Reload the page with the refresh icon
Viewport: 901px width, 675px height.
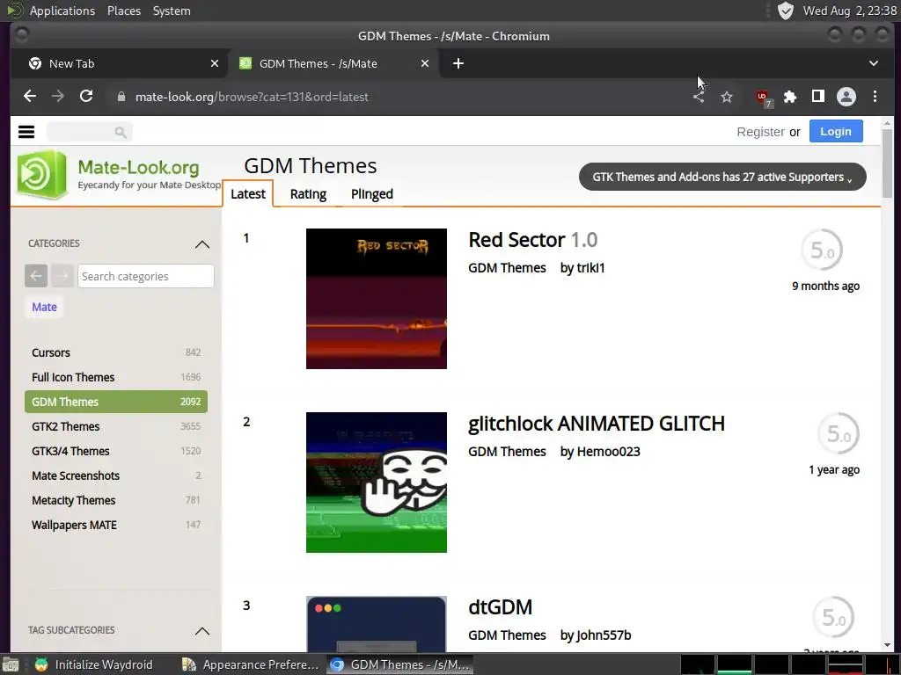pos(86,97)
